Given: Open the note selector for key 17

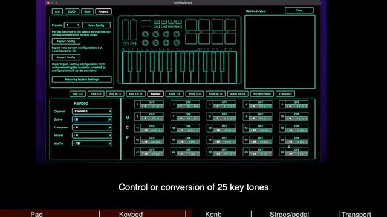Looking at the screenshot, I should coord(188,142).
